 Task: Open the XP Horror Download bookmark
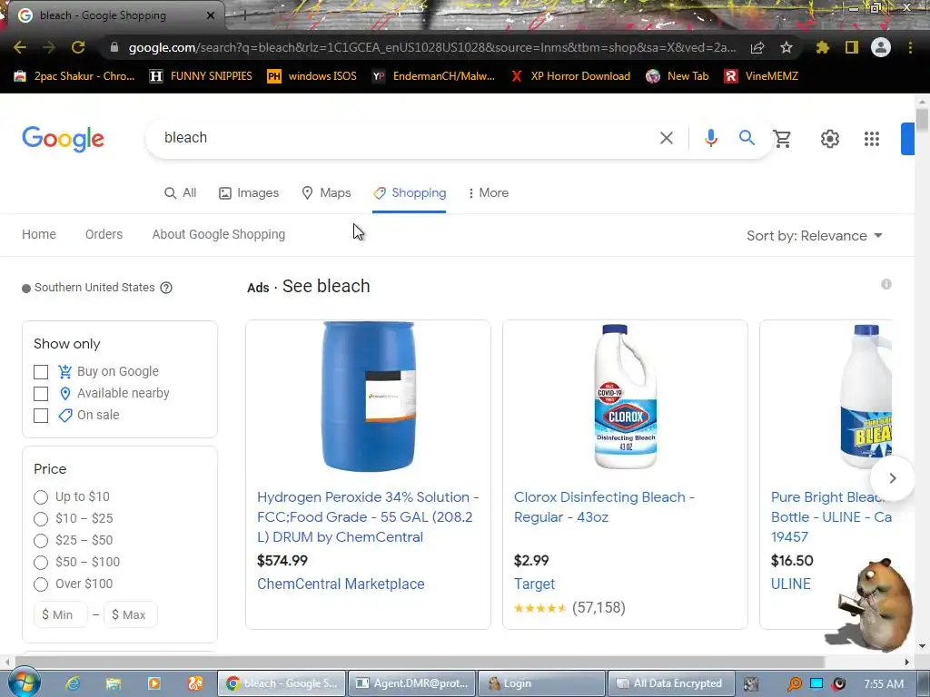coord(572,76)
